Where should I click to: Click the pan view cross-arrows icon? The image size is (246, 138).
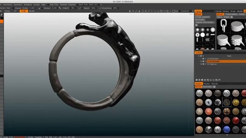[146, 11]
